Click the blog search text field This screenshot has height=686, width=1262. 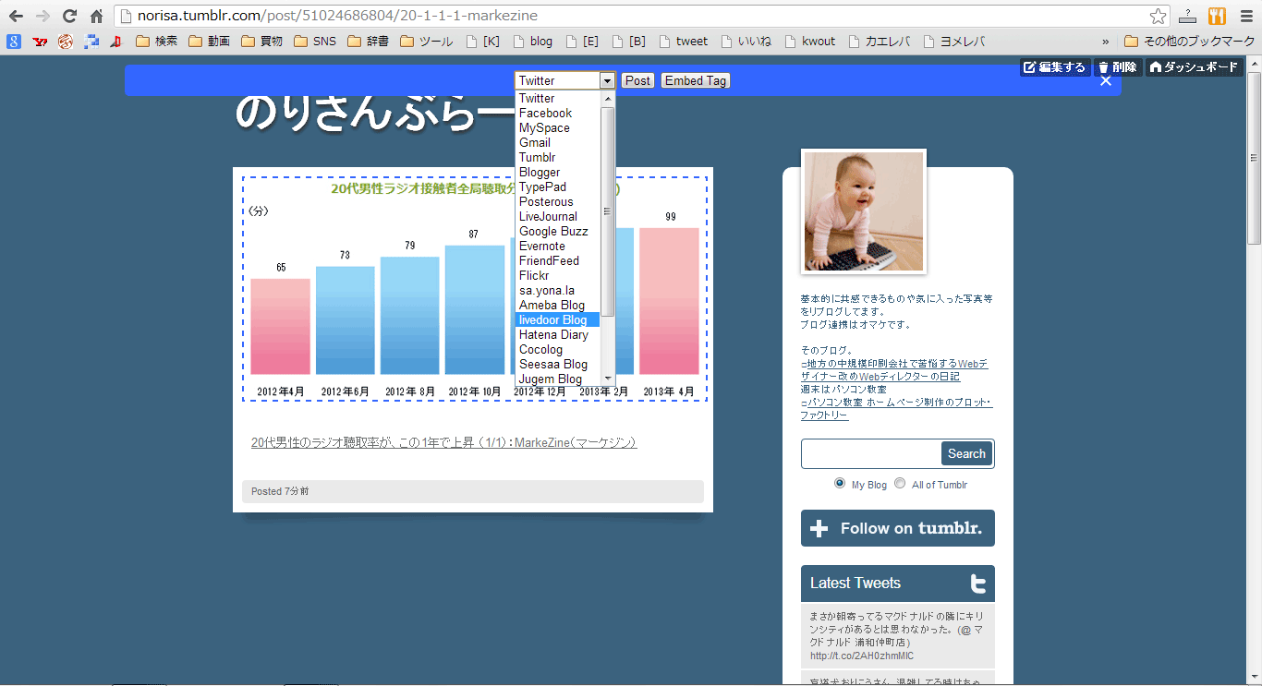tap(871, 453)
